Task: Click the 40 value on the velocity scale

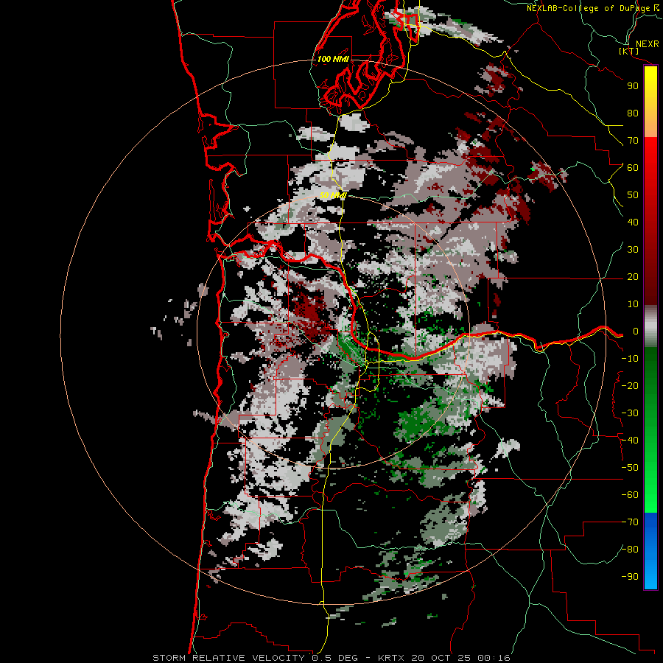Action: [633, 222]
